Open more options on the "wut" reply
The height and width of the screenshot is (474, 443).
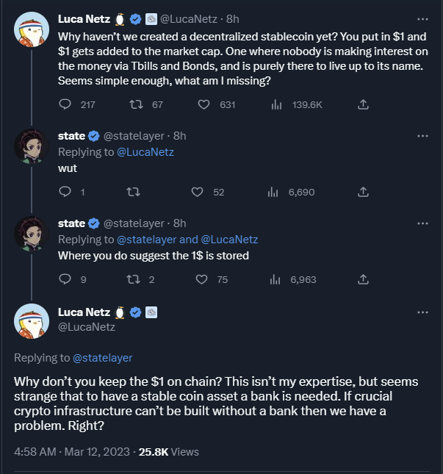(422, 136)
